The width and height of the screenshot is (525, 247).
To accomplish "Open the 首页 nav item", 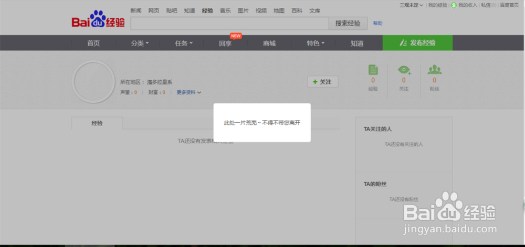I will tap(93, 43).
